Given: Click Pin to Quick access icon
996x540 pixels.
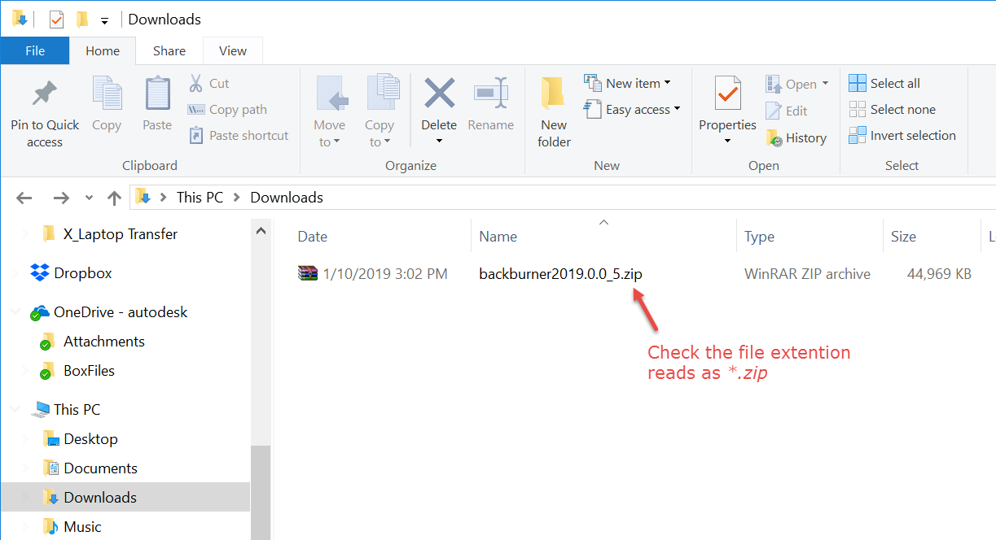Looking at the screenshot, I should 45,94.
